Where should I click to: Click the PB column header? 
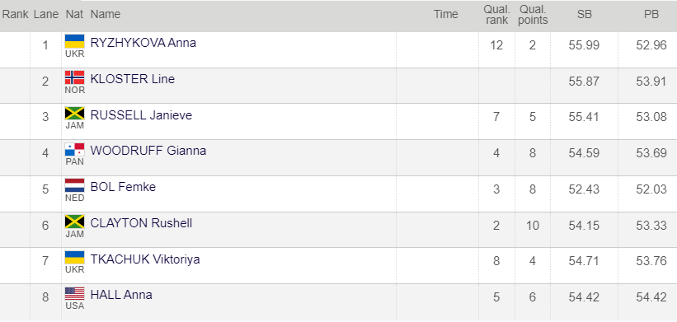(x=651, y=14)
